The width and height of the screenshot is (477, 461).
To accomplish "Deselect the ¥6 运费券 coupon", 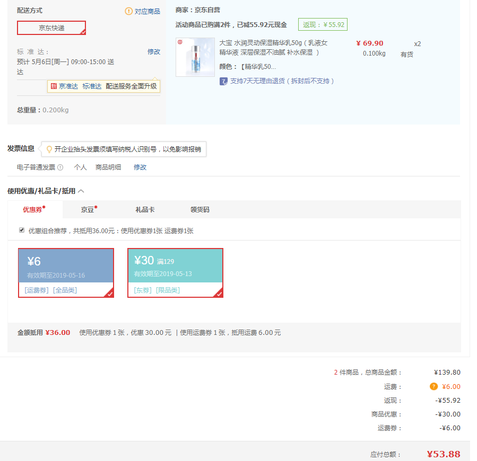I will (66, 272).
